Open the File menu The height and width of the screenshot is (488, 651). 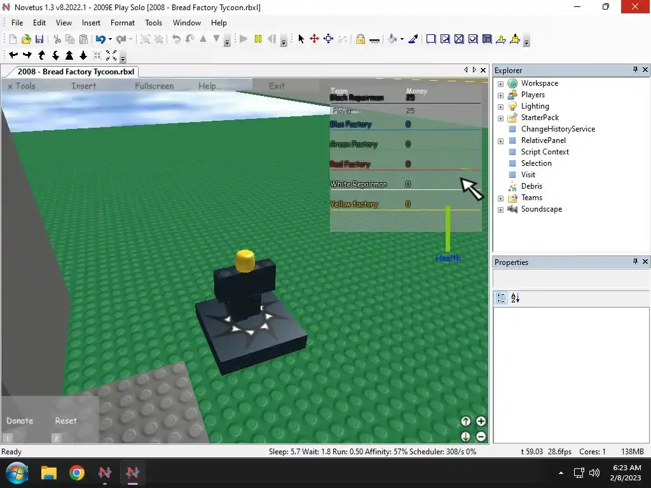pyautogui.click(x=17, y=23)
